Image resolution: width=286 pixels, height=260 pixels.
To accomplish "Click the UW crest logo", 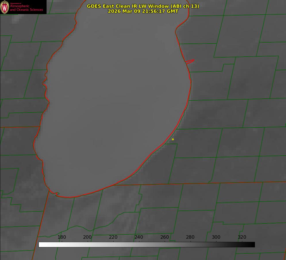I will [5, 7].
